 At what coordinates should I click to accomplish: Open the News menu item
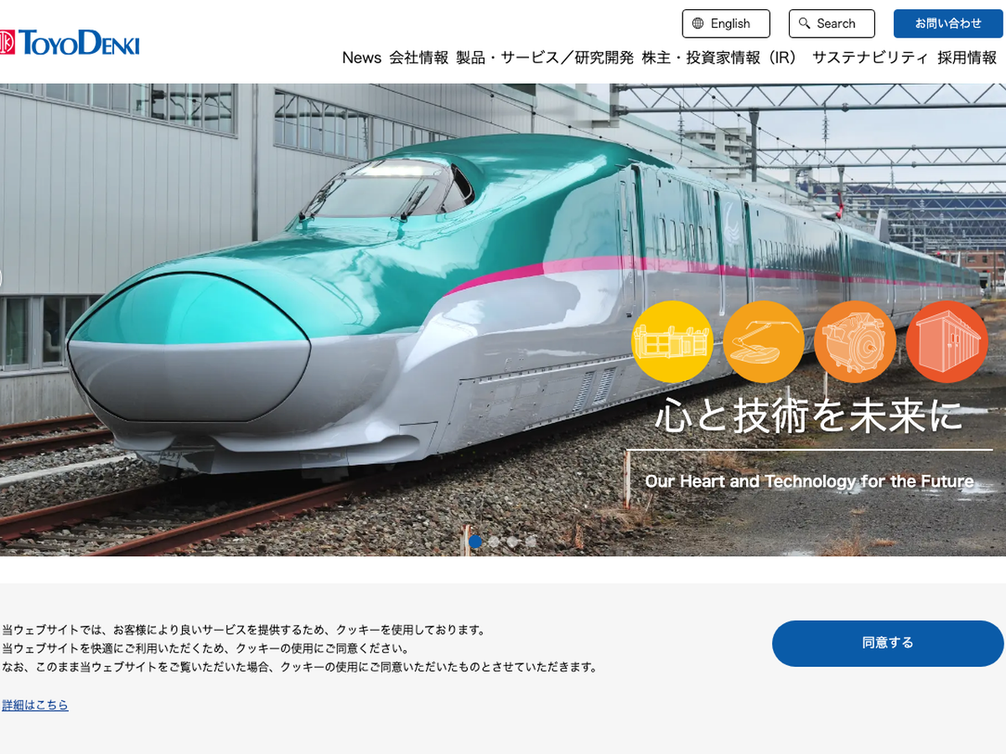pos(361,58)
